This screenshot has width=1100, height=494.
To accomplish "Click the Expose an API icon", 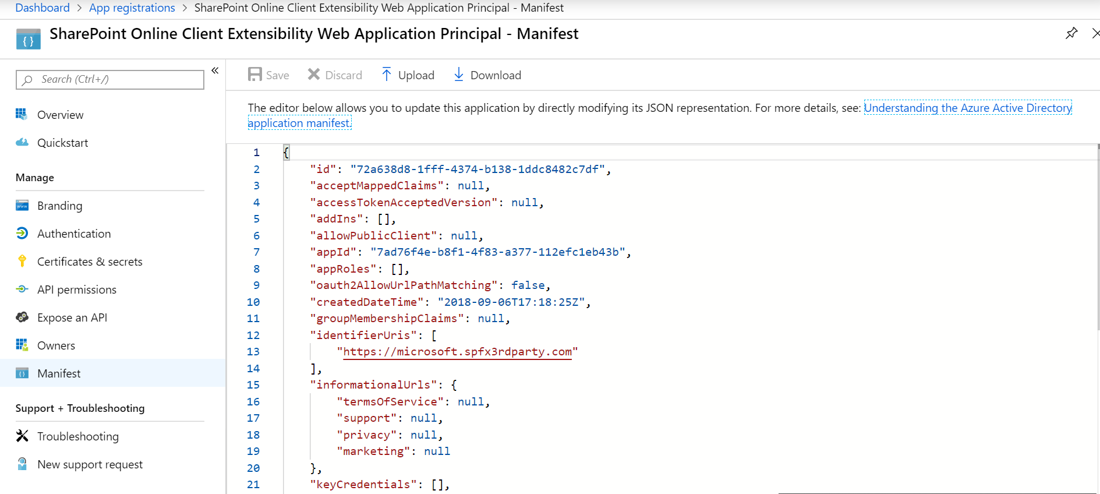I will click(x=22, y=317).
